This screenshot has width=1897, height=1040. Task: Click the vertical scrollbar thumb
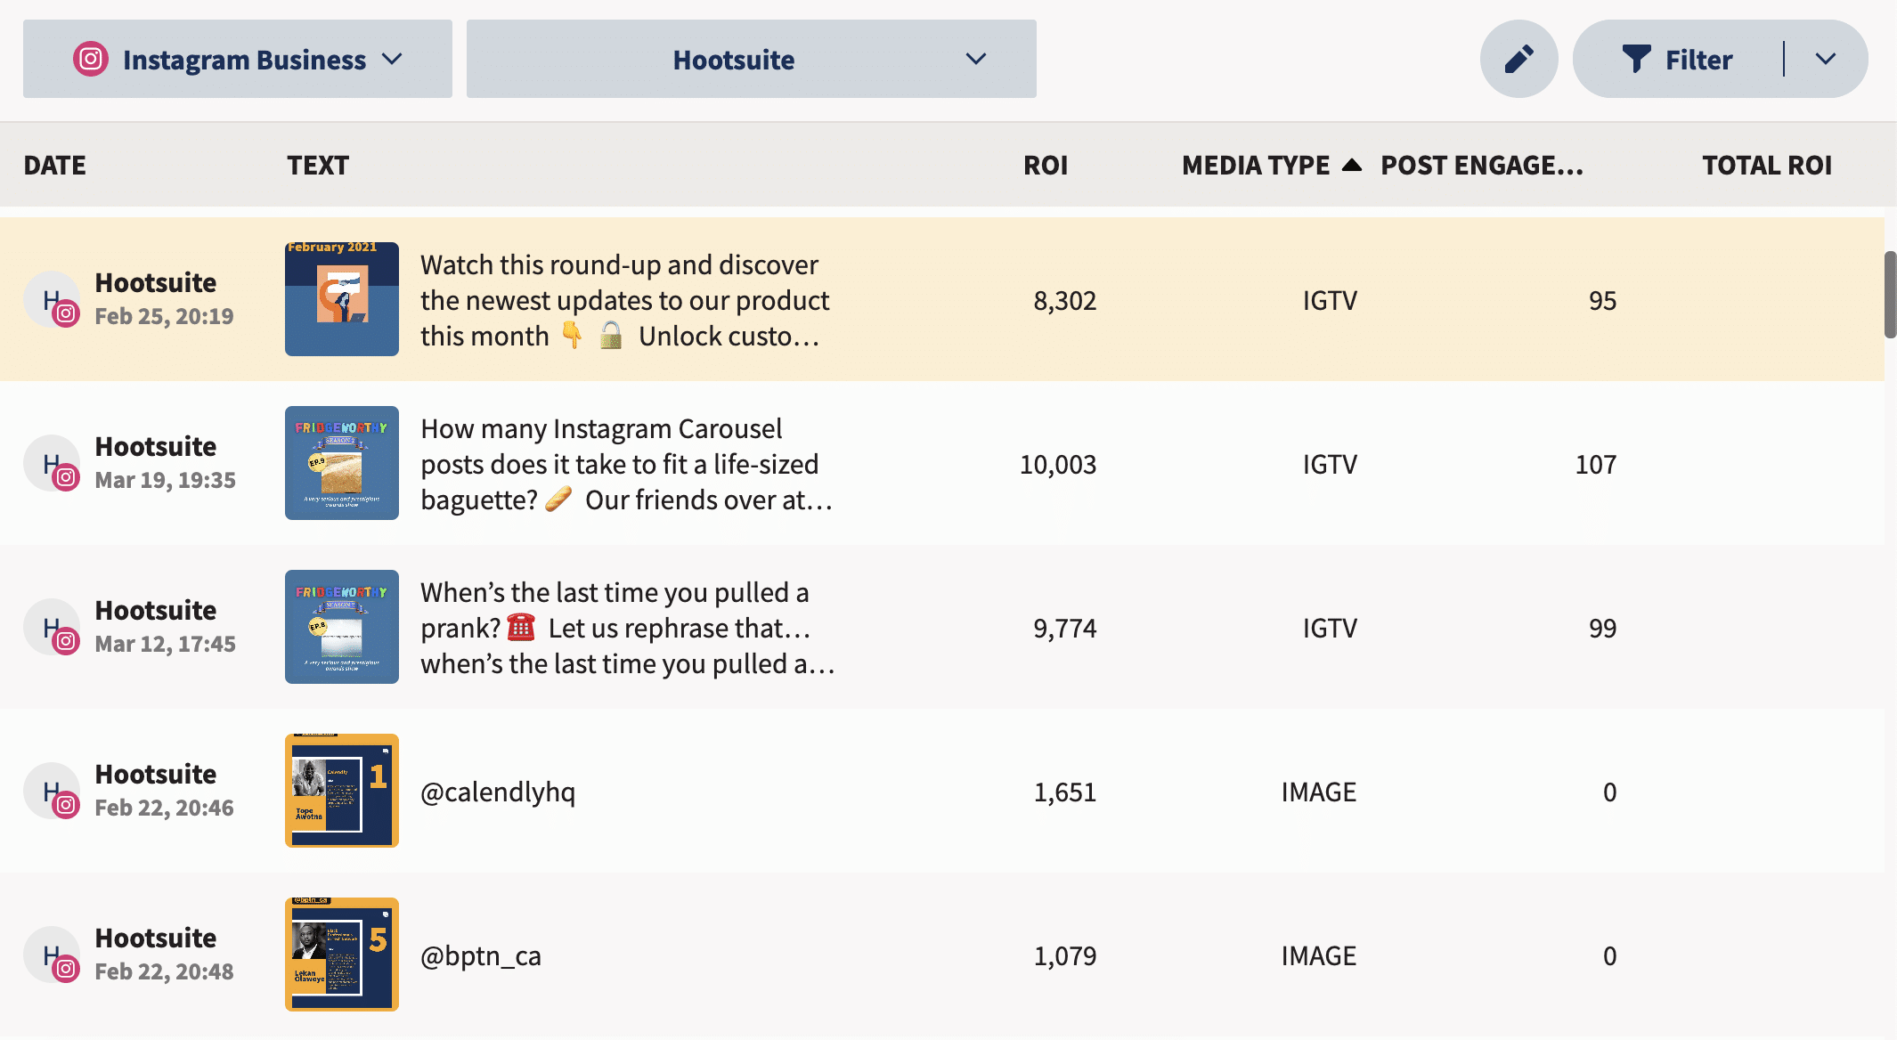point(1890,295)
